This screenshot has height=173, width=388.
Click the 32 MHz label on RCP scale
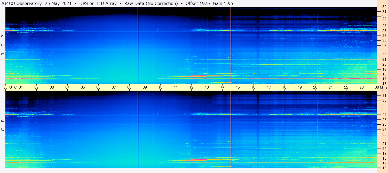(384, 7)
